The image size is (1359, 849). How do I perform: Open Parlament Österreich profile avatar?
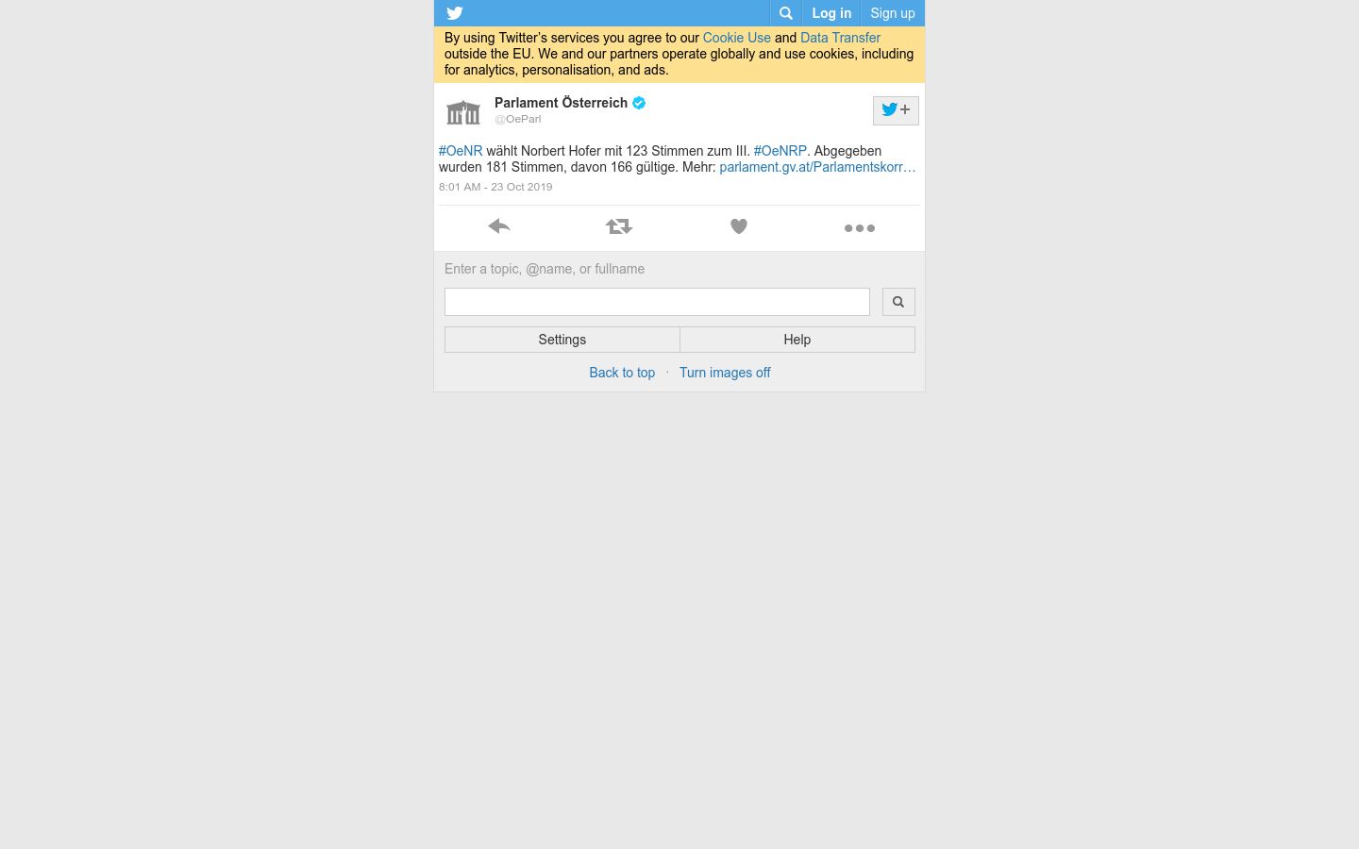pyautogui.click(x=463, y=112)
